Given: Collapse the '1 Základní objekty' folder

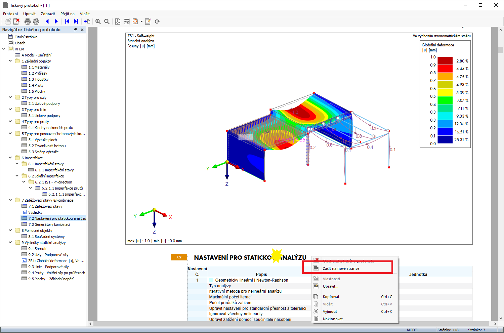Looking at the screenshot, I should pos(10,61).
